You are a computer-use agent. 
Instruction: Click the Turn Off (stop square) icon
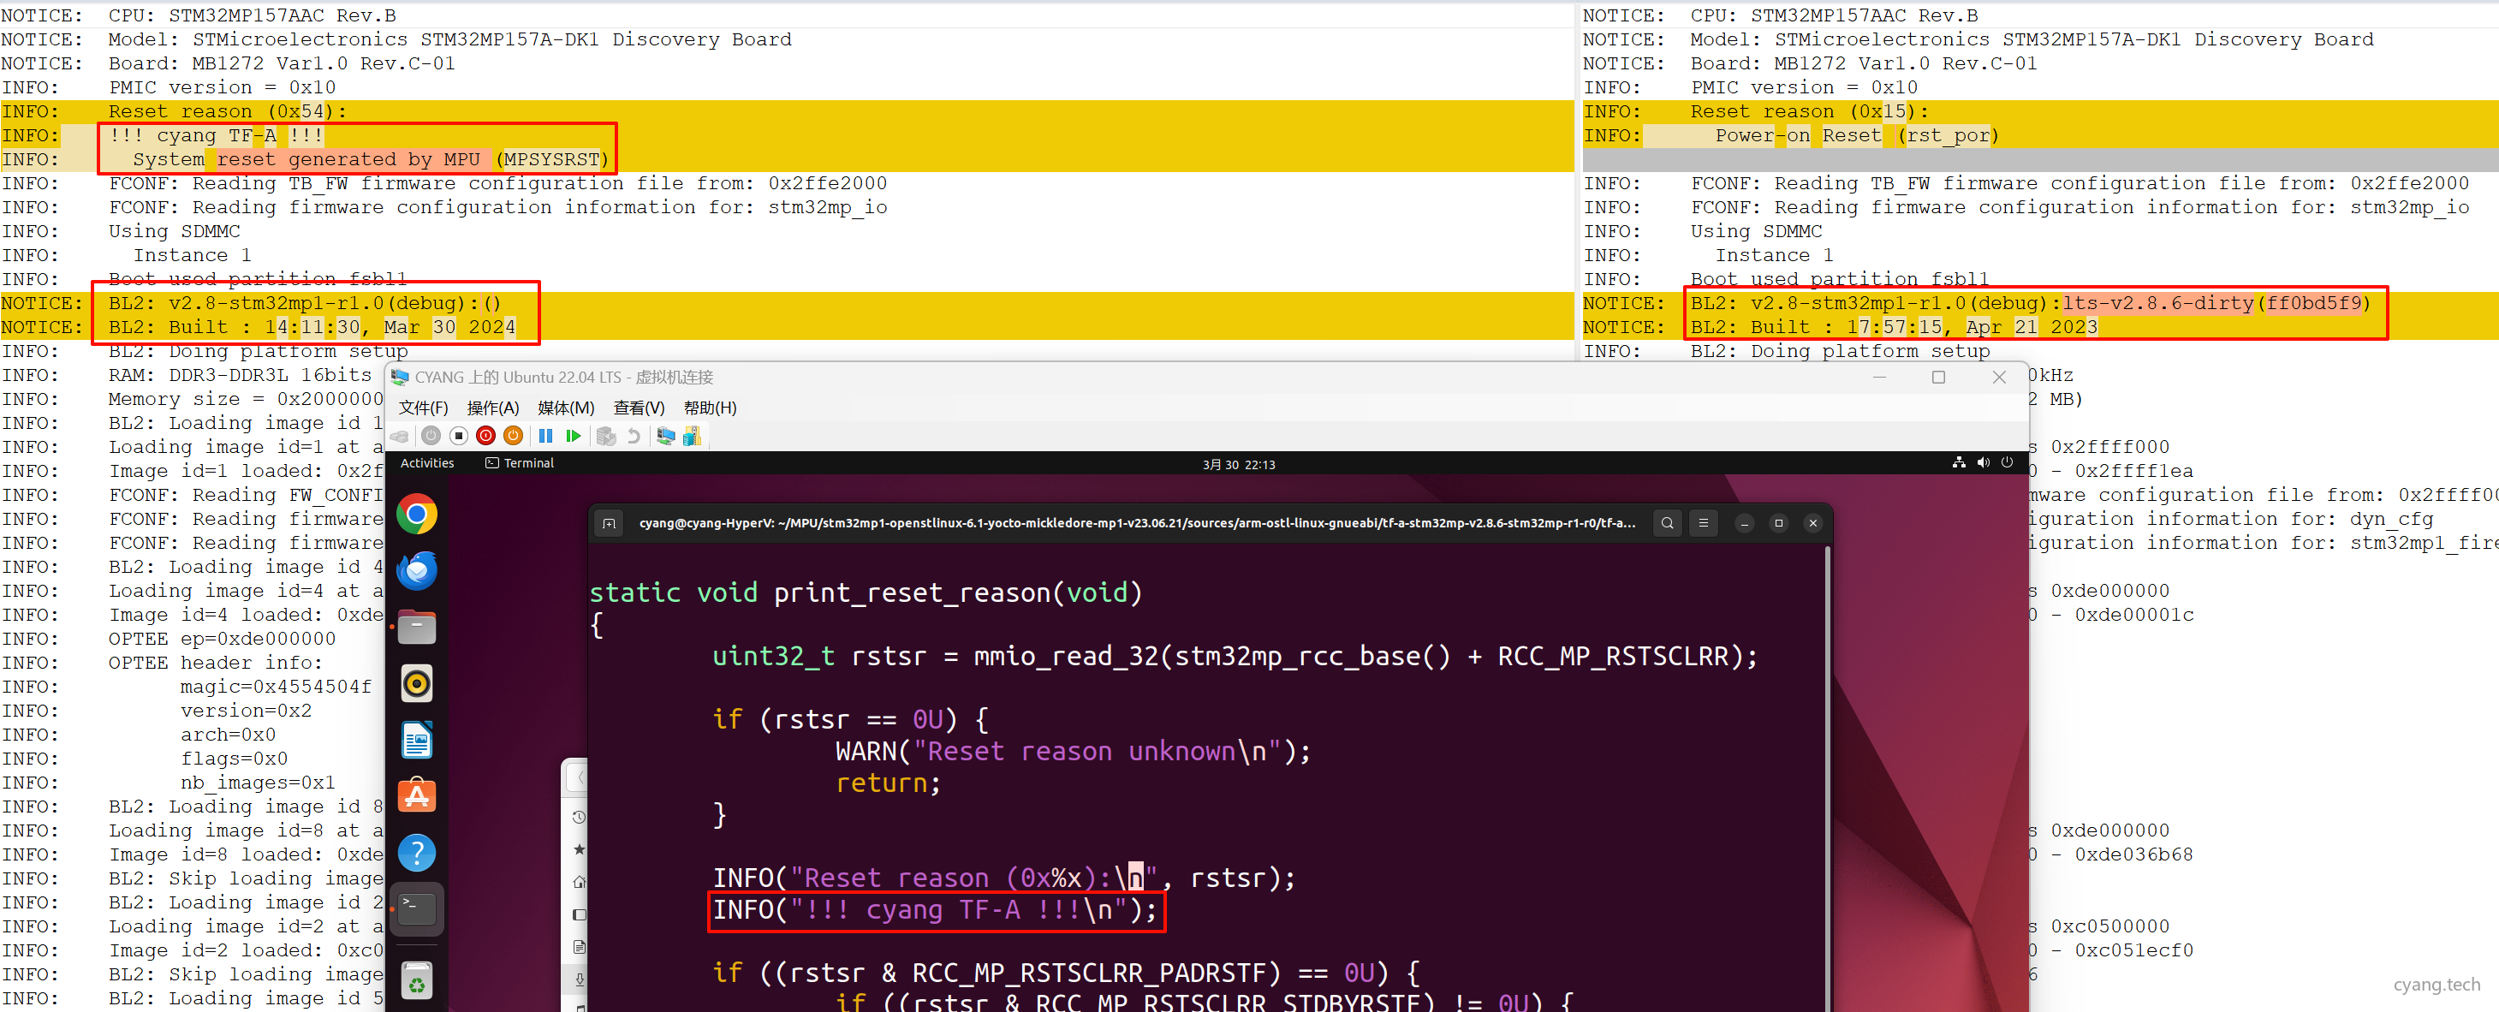(459, 436)
